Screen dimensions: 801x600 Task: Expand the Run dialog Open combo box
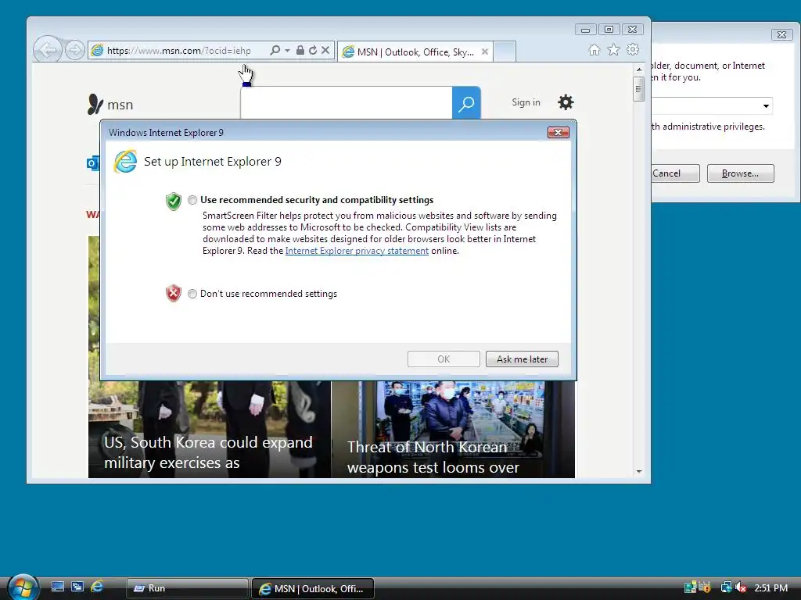point(766,106)
